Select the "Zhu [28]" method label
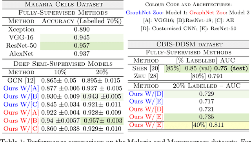 [x=146, y=76]
